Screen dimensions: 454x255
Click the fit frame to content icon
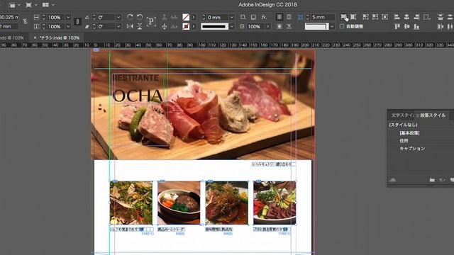pyautogui.click(x=375, y=17)
